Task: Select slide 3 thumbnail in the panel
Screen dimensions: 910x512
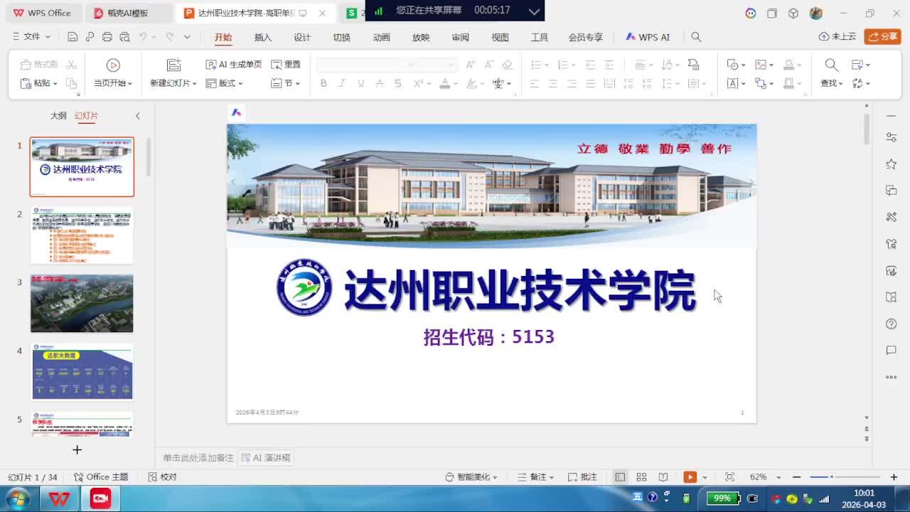Action: click(82, 304)
